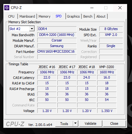Click the Tools button
The width and height of the screenshot is (132, 134).
click(x=64, y=123)
